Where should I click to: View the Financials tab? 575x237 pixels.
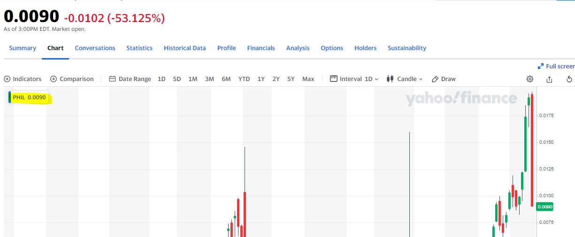(261, 48)
